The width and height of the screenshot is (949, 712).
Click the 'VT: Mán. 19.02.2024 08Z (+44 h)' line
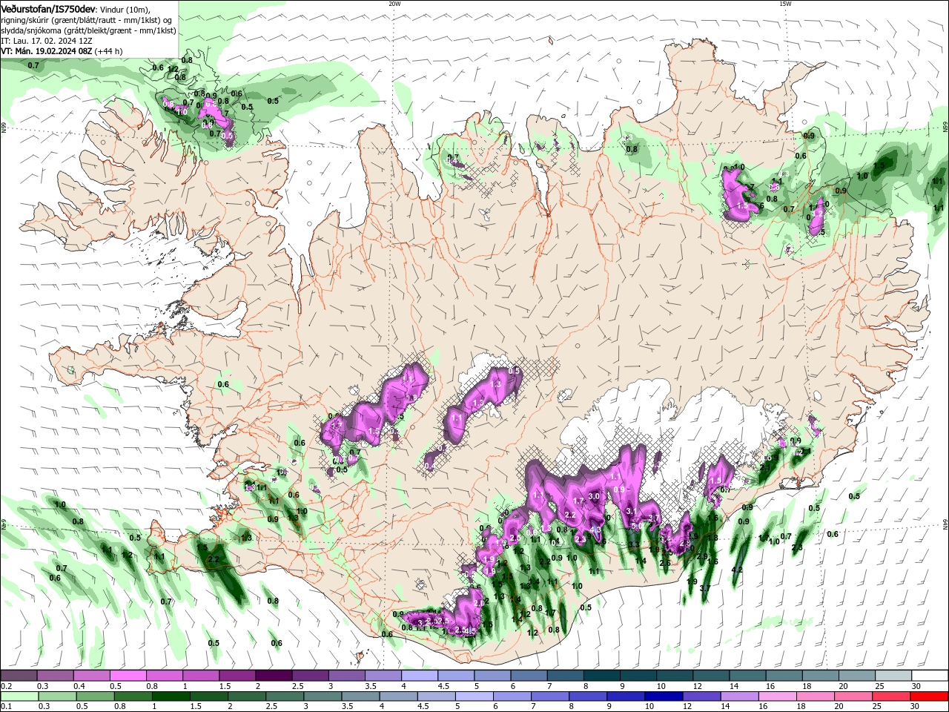62,51
